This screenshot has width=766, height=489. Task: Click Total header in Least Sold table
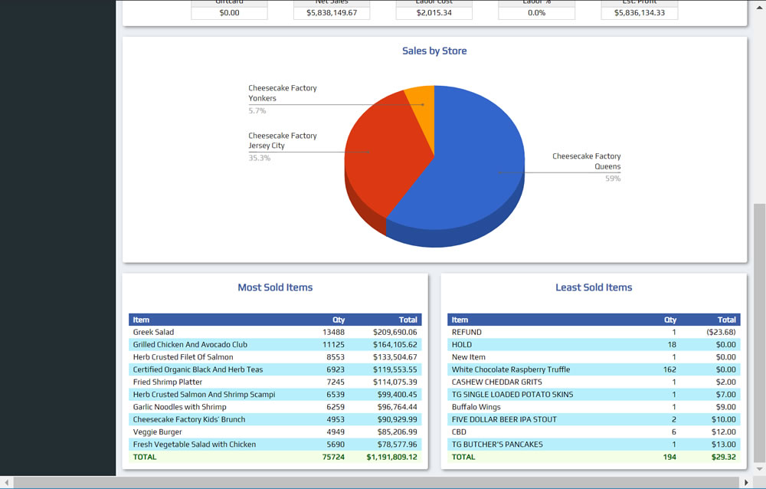point(726,320)
